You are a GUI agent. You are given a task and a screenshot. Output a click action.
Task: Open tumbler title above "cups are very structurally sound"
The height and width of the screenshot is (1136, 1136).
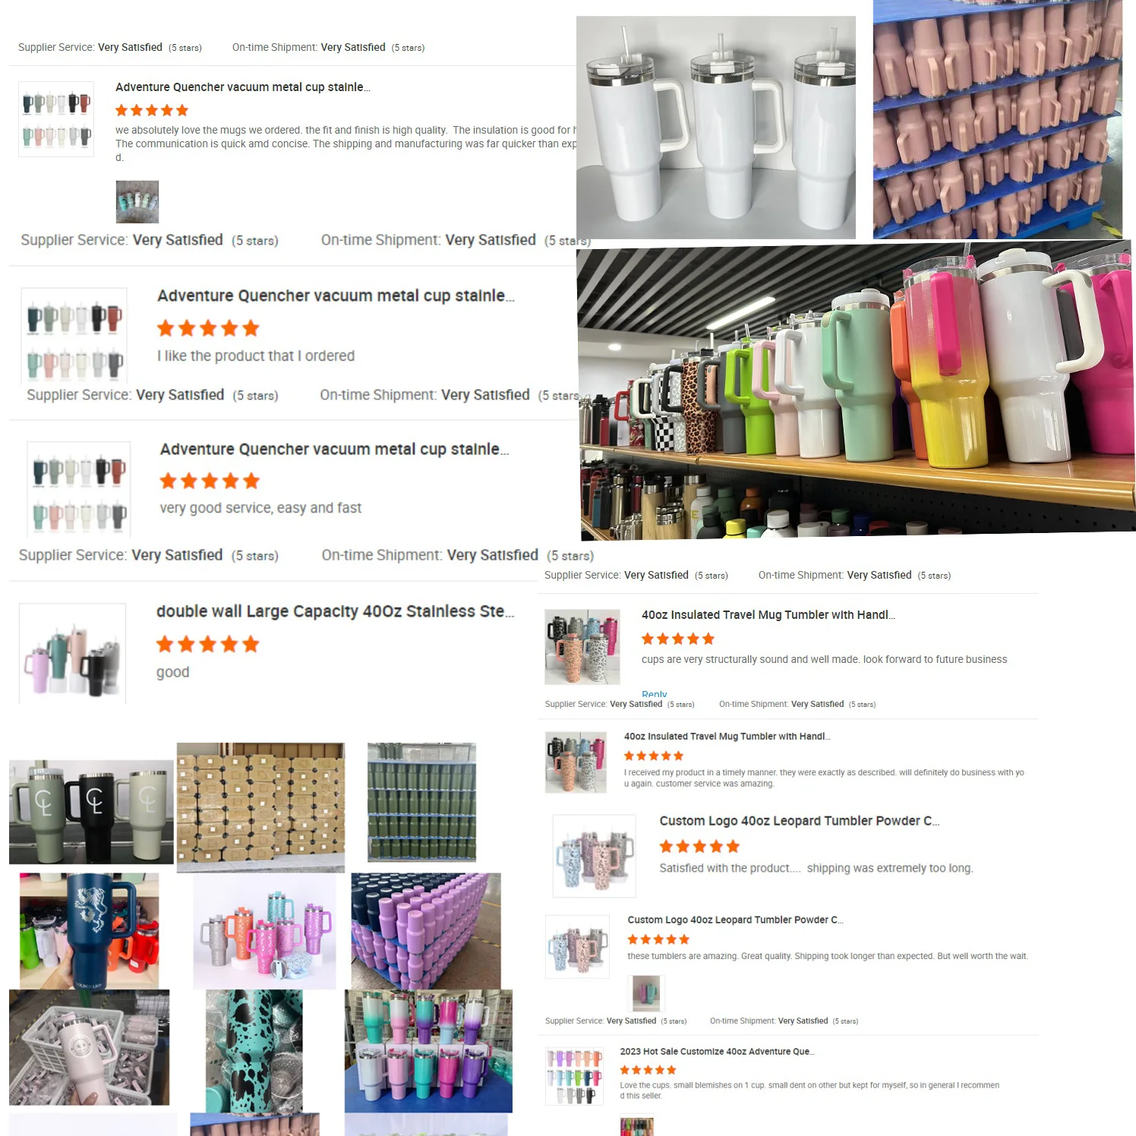(768, 615)
